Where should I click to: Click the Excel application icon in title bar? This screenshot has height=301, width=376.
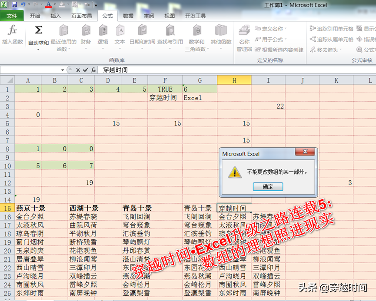4,4
